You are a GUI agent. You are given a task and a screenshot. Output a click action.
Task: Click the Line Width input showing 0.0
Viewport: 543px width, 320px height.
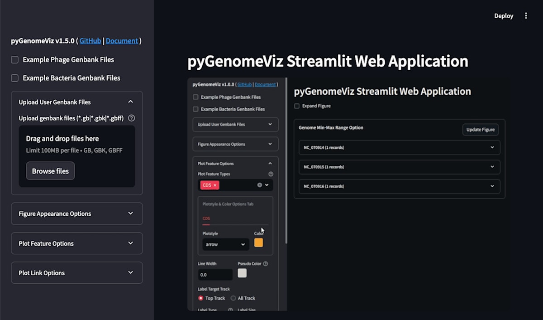click(215, 275)
